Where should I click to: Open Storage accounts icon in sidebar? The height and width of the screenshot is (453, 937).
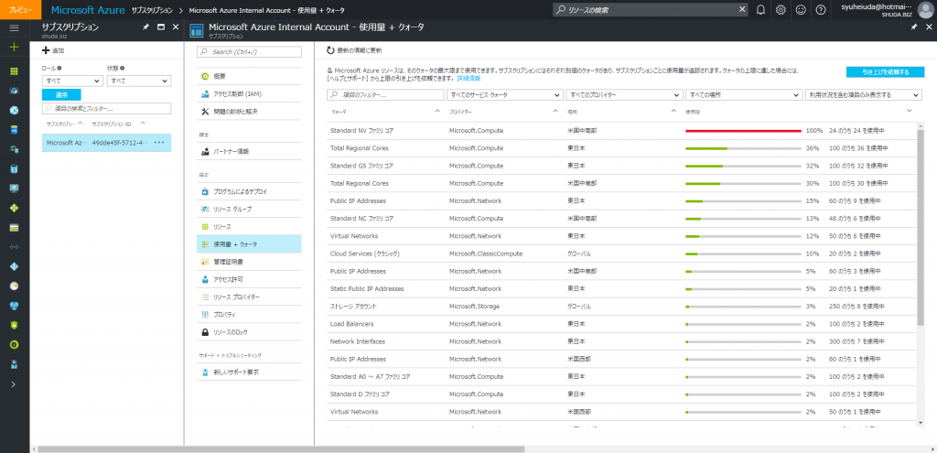pyautogui.click(x=15, y=228)
